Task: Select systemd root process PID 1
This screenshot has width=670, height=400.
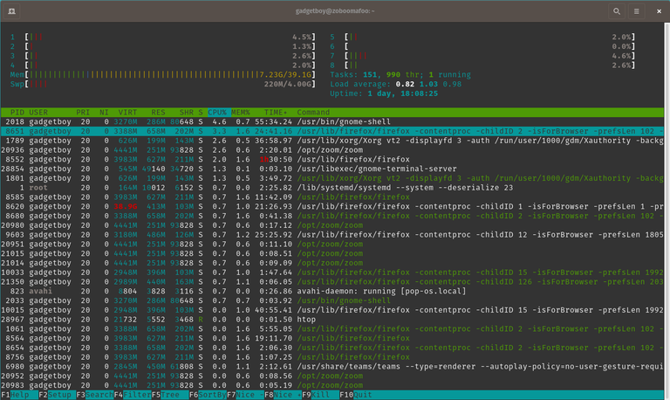Action: (x=332, y=188)
